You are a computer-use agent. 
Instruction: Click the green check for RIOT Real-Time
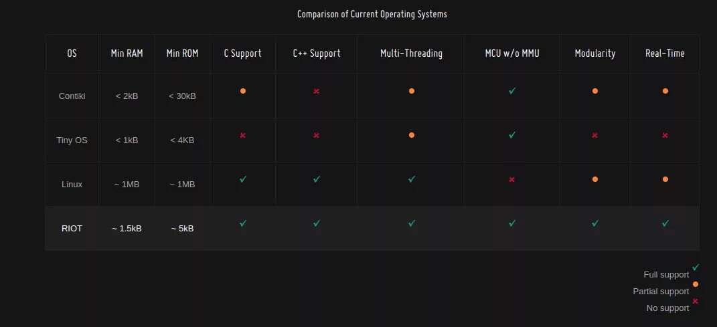point(665,223)
